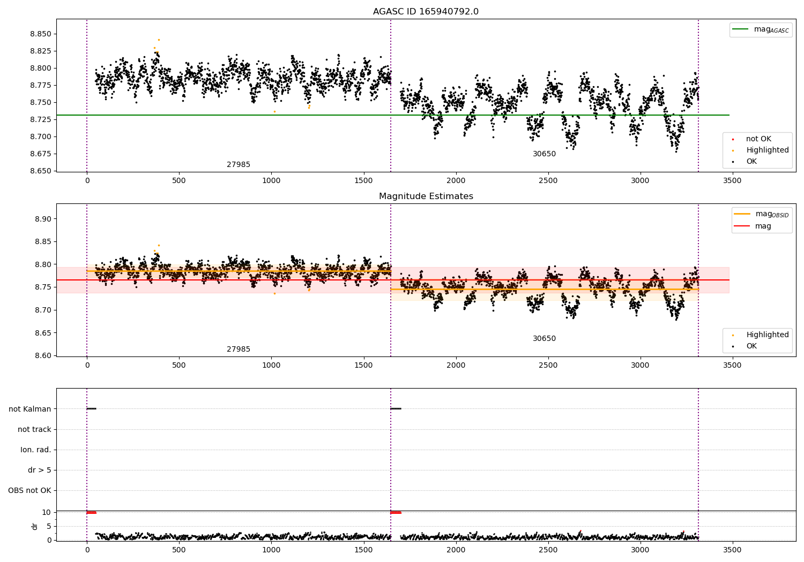Click the red 'dr' markers at second observation start

tap(396, 513)
